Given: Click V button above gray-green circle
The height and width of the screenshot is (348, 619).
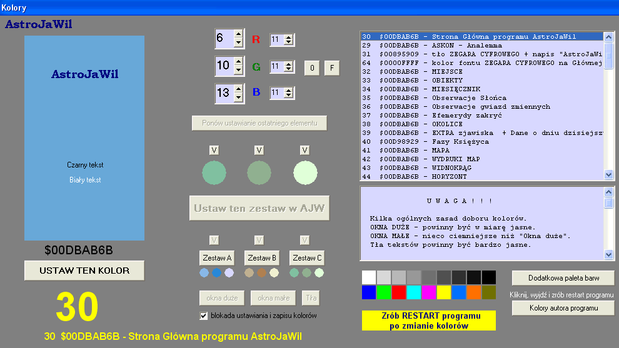Looking at the screenshot, I should click(259, 150).
